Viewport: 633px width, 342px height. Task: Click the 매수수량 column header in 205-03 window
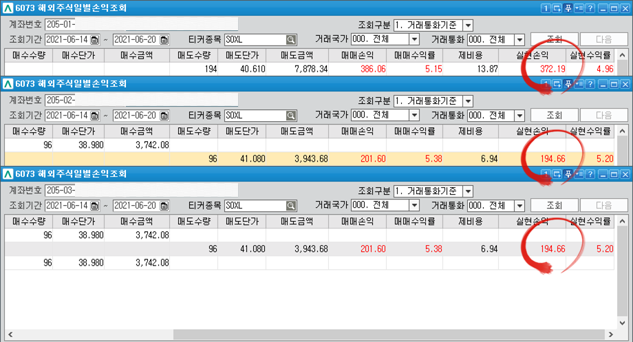[29, 222]
